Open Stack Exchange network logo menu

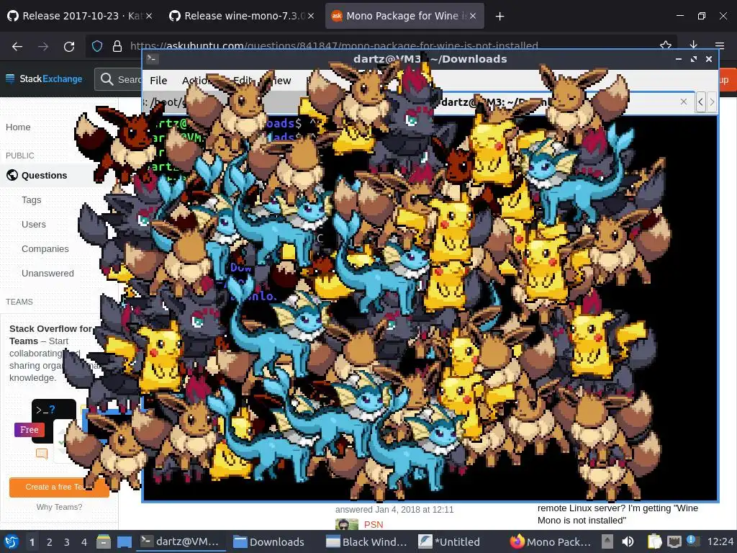pos(44,78)
